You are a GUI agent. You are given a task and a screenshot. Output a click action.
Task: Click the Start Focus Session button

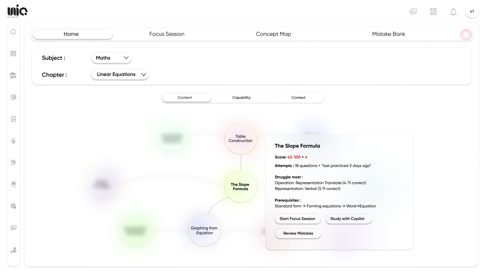point(298,219)
